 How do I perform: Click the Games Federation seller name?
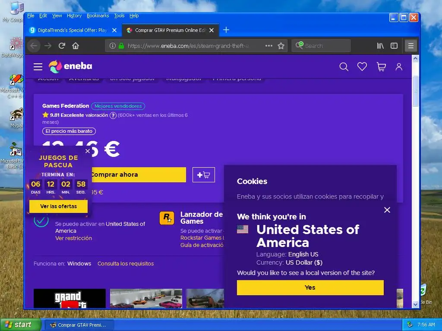(66, 106)
